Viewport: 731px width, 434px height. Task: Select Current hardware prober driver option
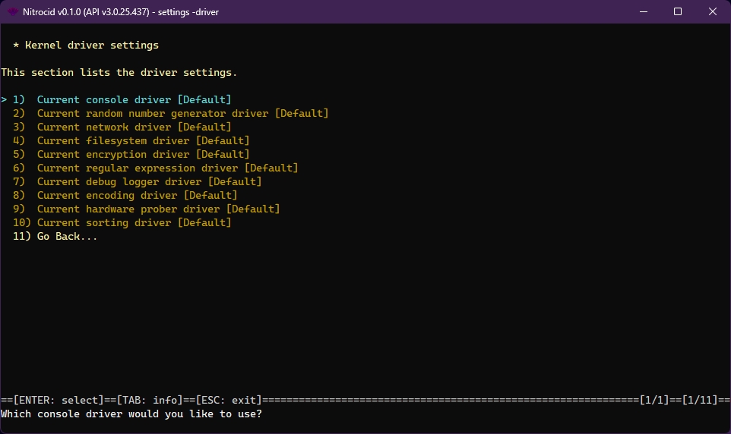click(x=158, y=209)
